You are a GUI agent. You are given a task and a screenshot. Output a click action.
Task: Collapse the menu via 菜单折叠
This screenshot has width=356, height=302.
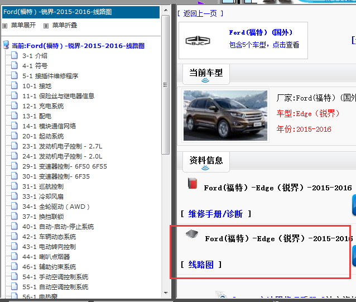tap(65, 25)
